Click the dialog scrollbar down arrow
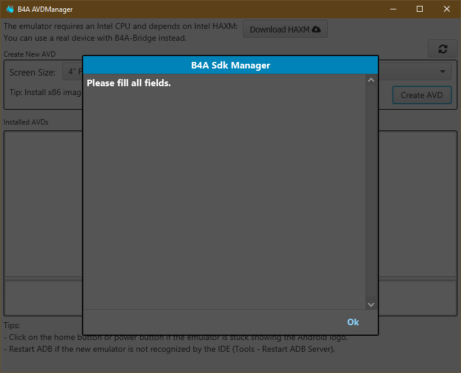The height and width of the screenshot is (373, 461). tap(371, 305)
